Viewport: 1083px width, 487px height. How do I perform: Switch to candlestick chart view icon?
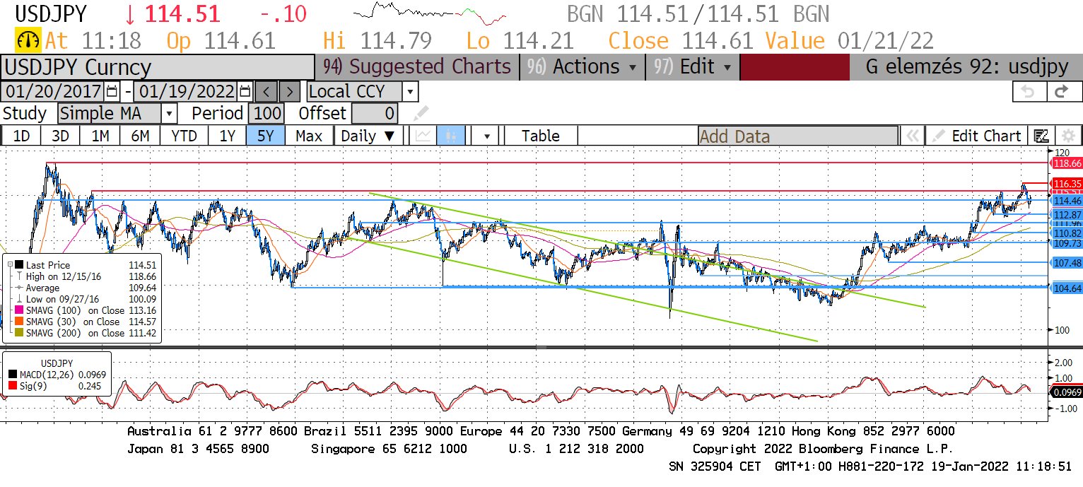pos(450,136)
